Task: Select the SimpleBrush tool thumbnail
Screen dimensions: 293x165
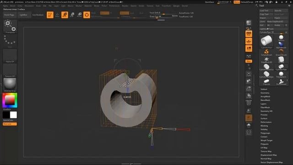Action: (x=266, y=52)
